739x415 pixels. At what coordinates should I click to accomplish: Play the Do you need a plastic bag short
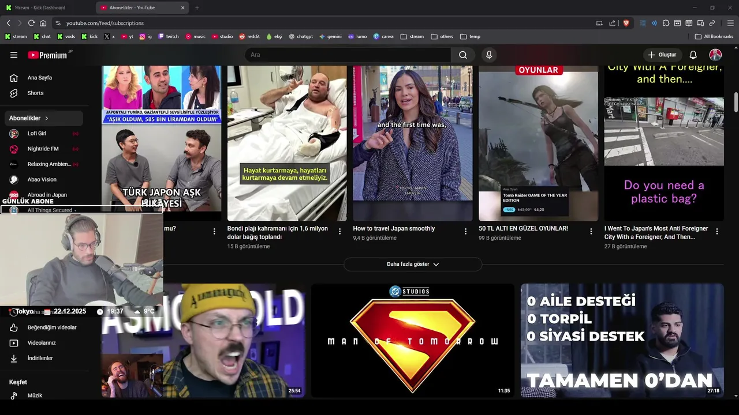(x=664, y=143)
